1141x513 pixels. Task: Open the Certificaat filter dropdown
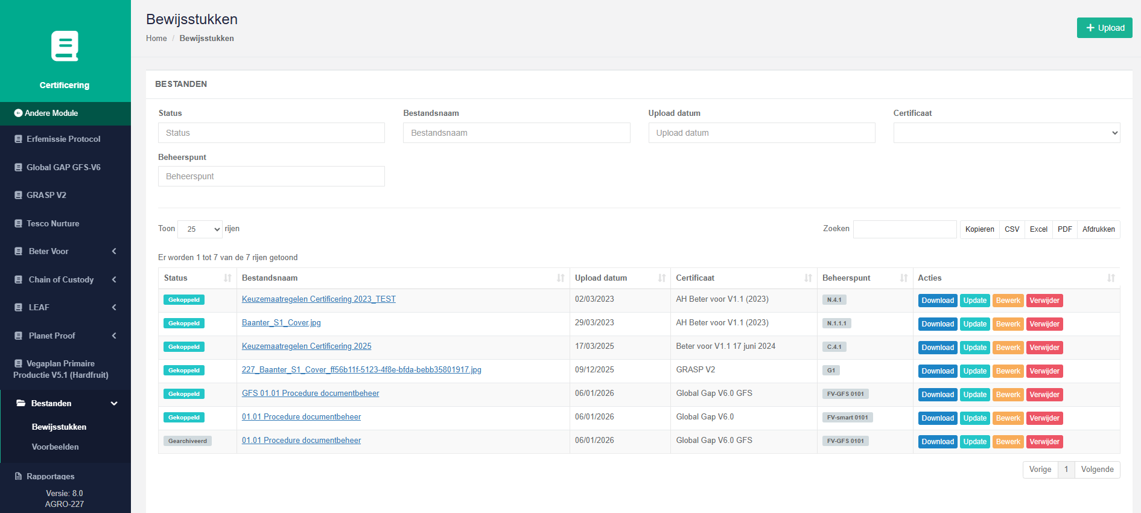pos(1006,133)
